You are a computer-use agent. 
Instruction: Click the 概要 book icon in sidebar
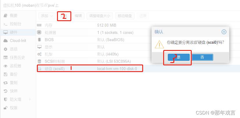coord(6,16)
